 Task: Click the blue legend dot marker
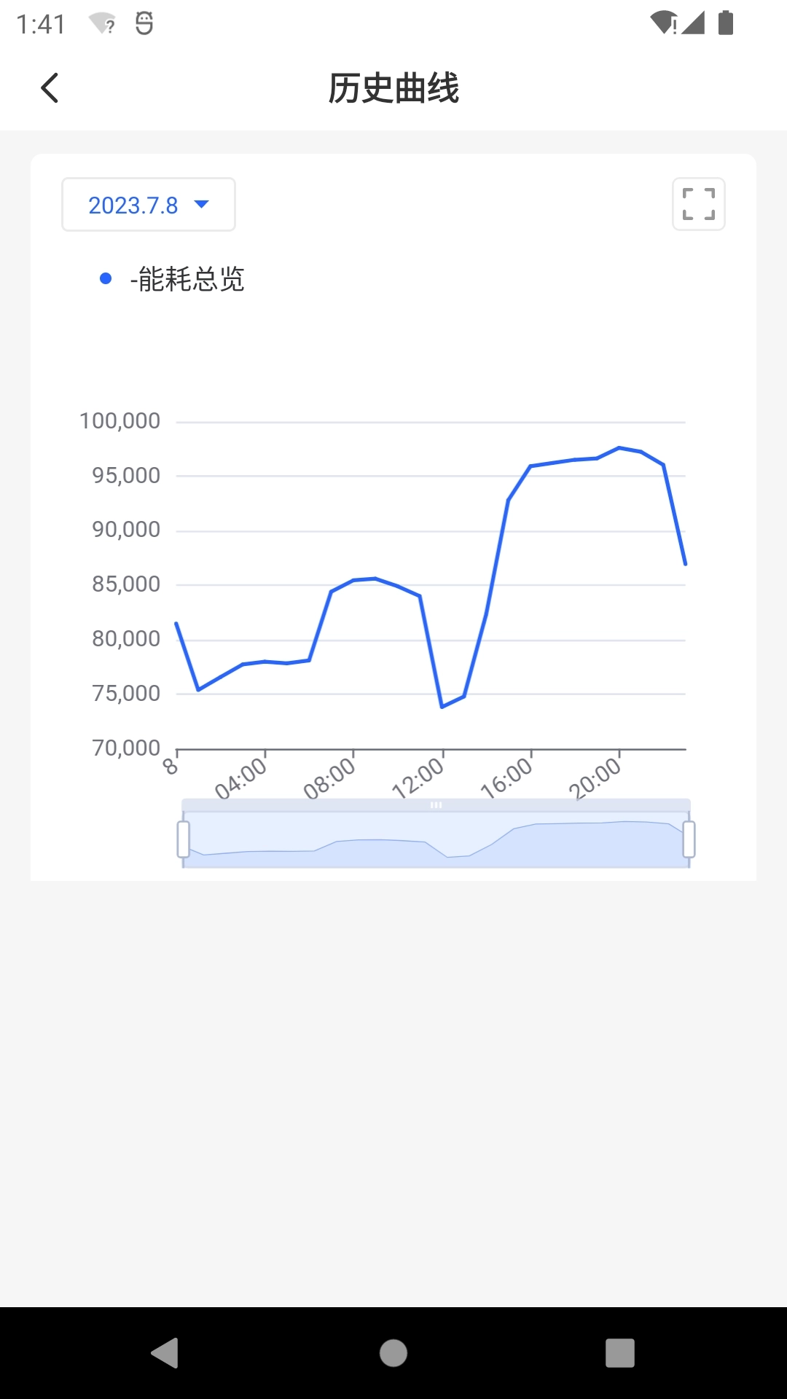(x=106, y=278)
